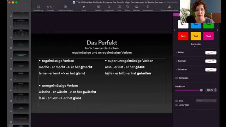Enable the Titel checkbox

[x=177, y=101]
